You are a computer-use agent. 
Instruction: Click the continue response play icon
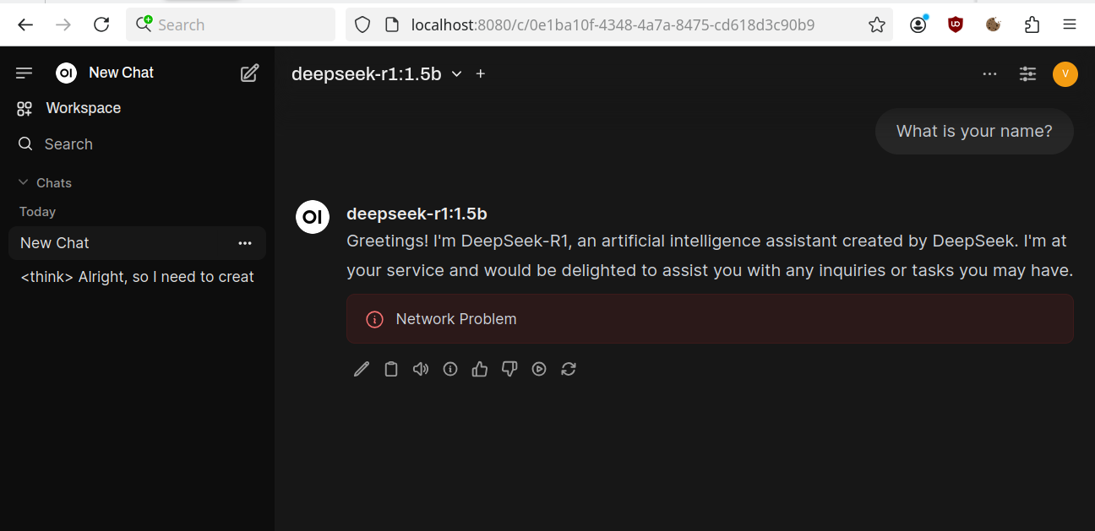pyautogui.click(x=539, y=369)
